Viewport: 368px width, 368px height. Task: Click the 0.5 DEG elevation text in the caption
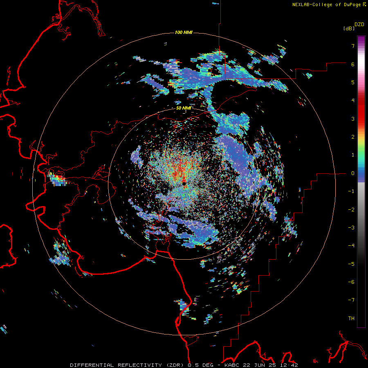coord(200,365)
